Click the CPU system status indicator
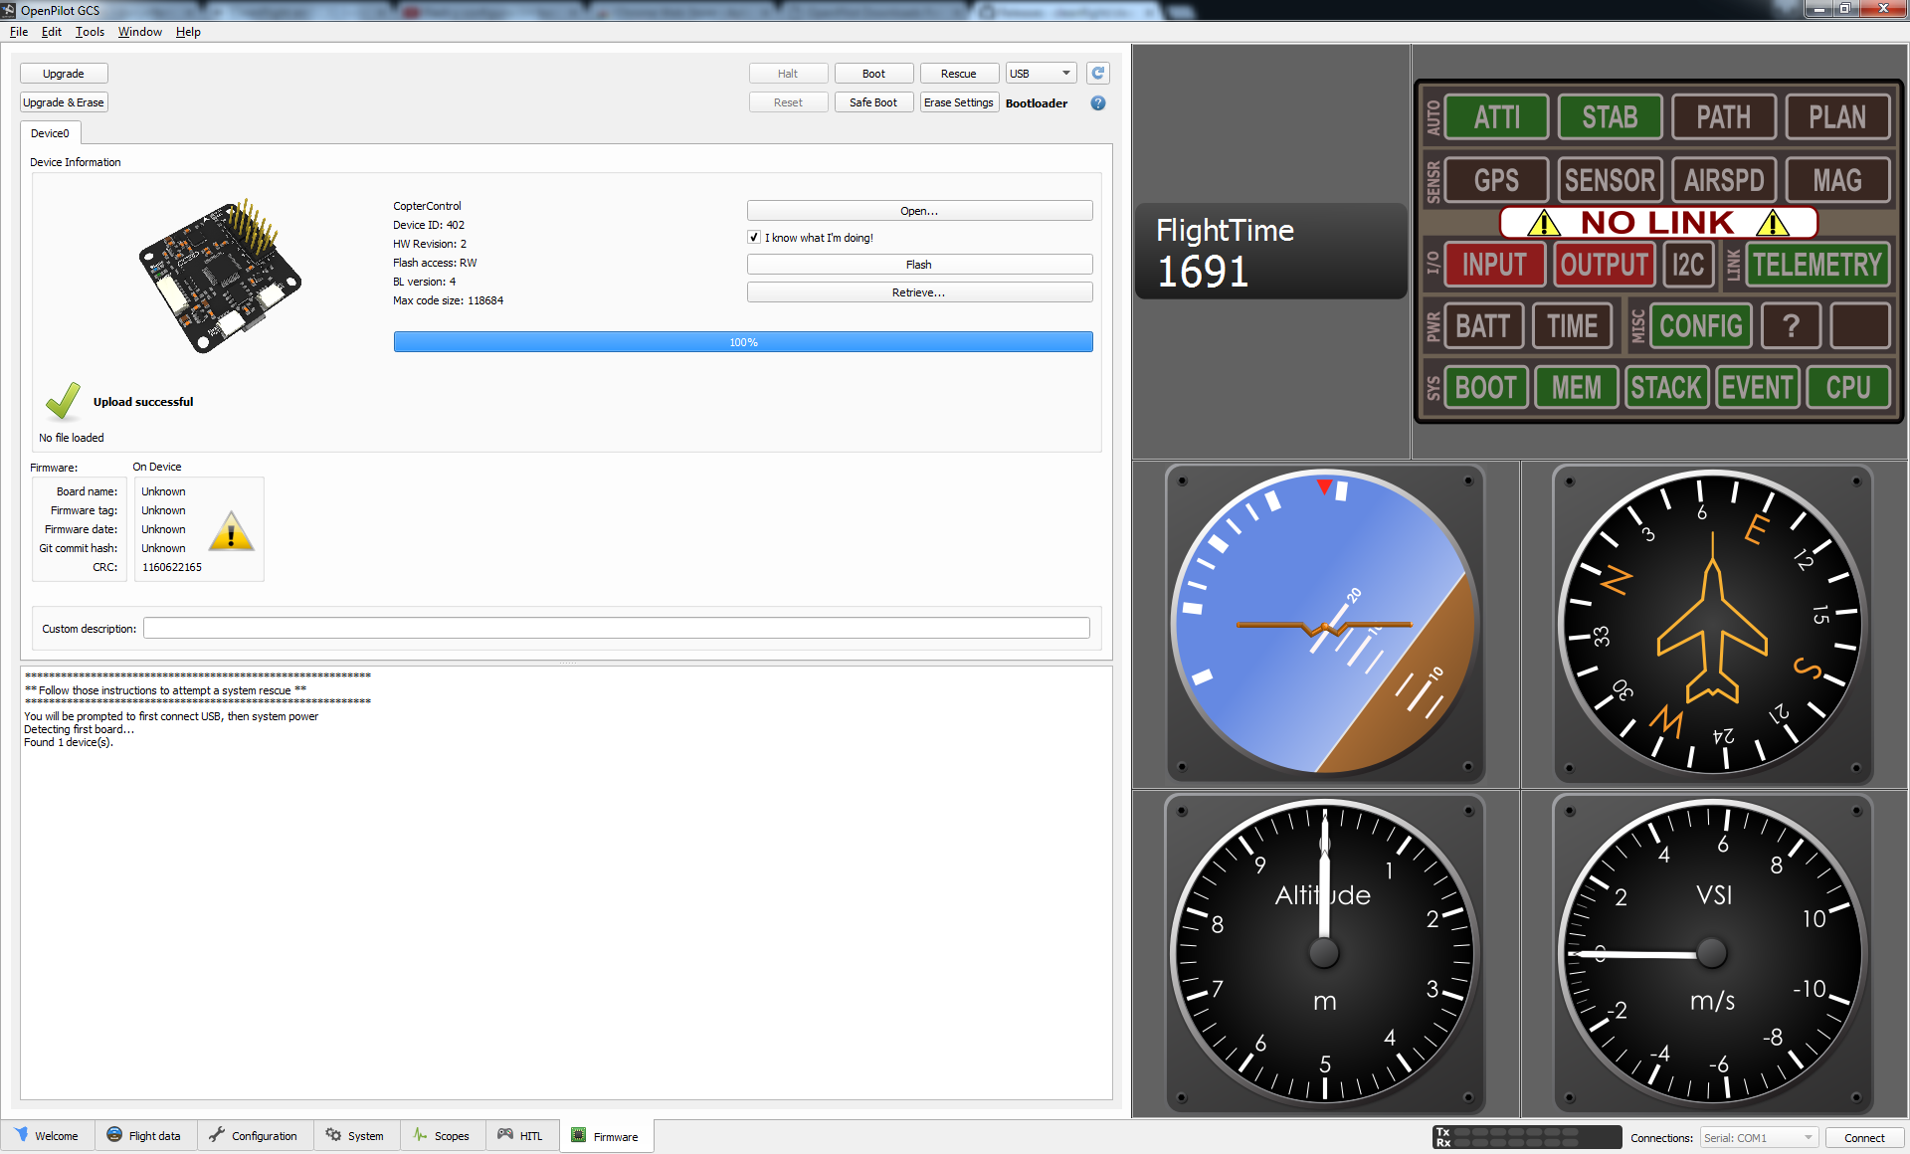1910x1154 pixels. pos(1847,387)
